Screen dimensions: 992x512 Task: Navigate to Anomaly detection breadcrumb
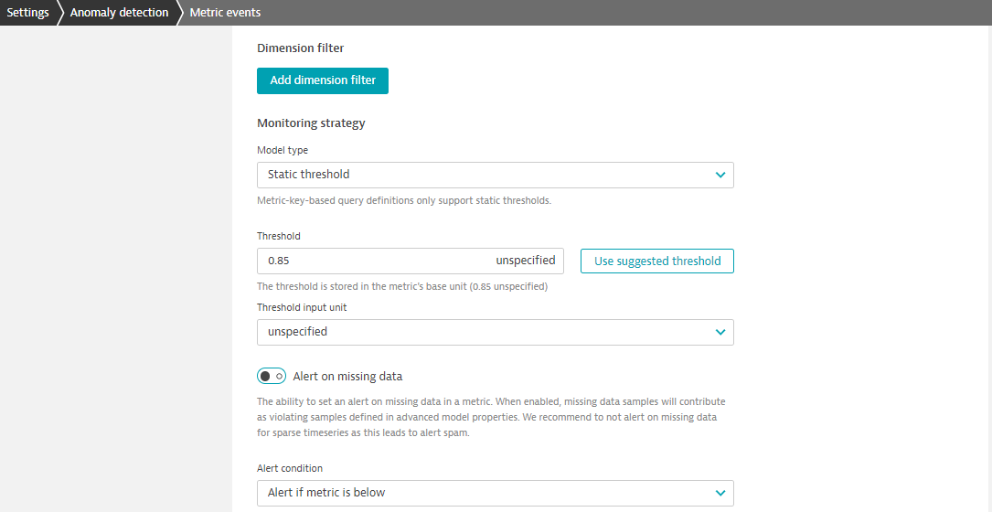pos(119,13)
